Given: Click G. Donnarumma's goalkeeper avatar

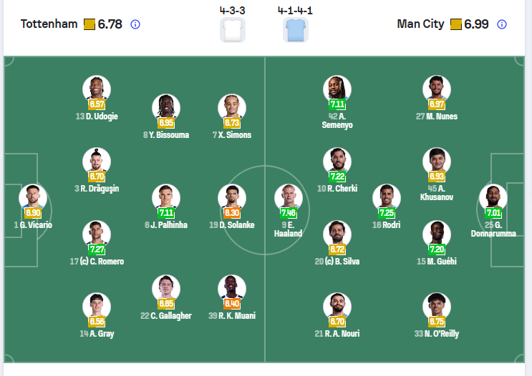Looking at the screenshot, I should (493, 197).
